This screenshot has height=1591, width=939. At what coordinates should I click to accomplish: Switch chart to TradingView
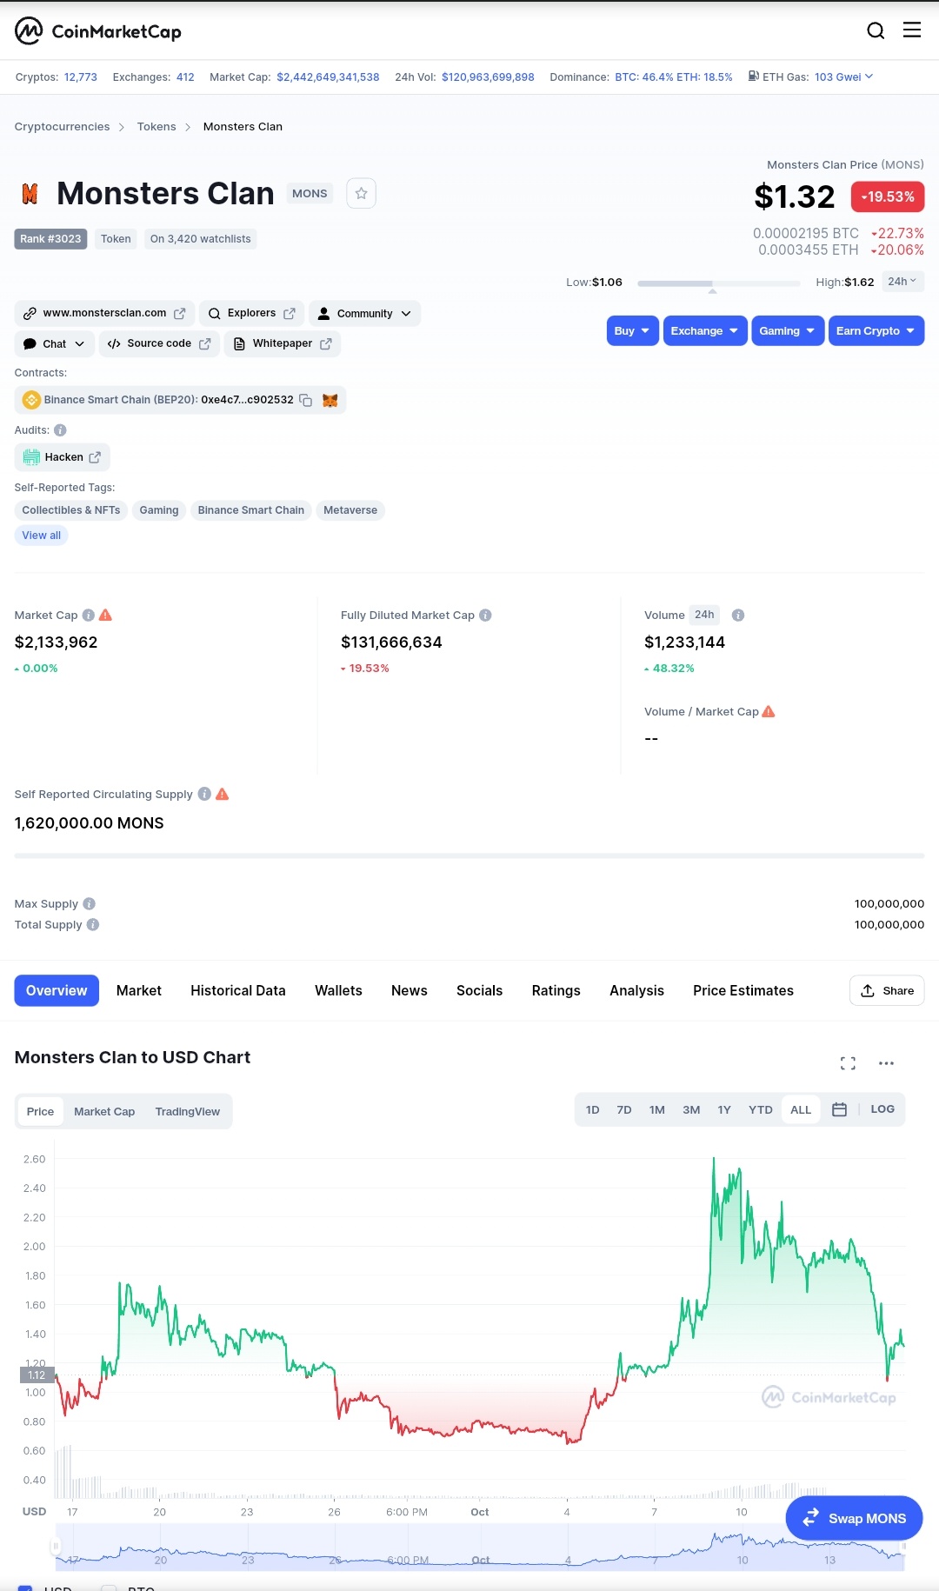coord(188,1111)
